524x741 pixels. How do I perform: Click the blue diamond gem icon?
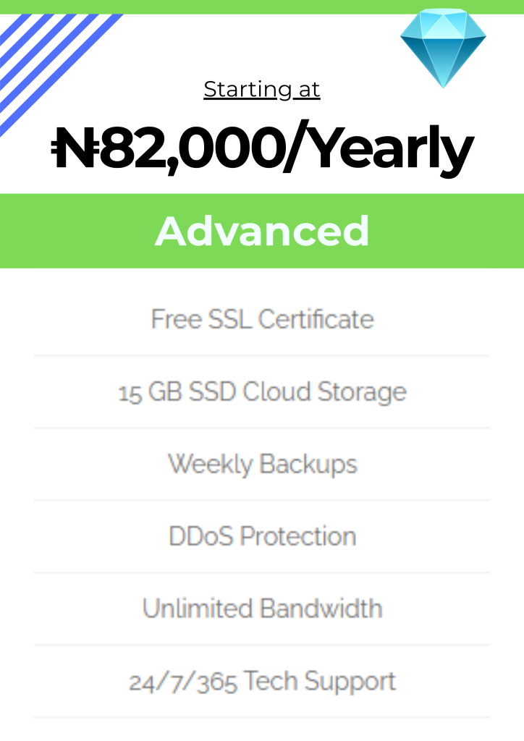tap(443, 46)
